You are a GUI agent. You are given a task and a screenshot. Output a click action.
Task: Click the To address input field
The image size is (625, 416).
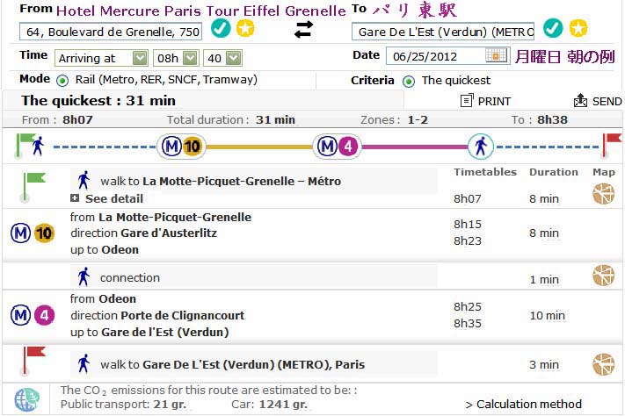tap(443, 32)
